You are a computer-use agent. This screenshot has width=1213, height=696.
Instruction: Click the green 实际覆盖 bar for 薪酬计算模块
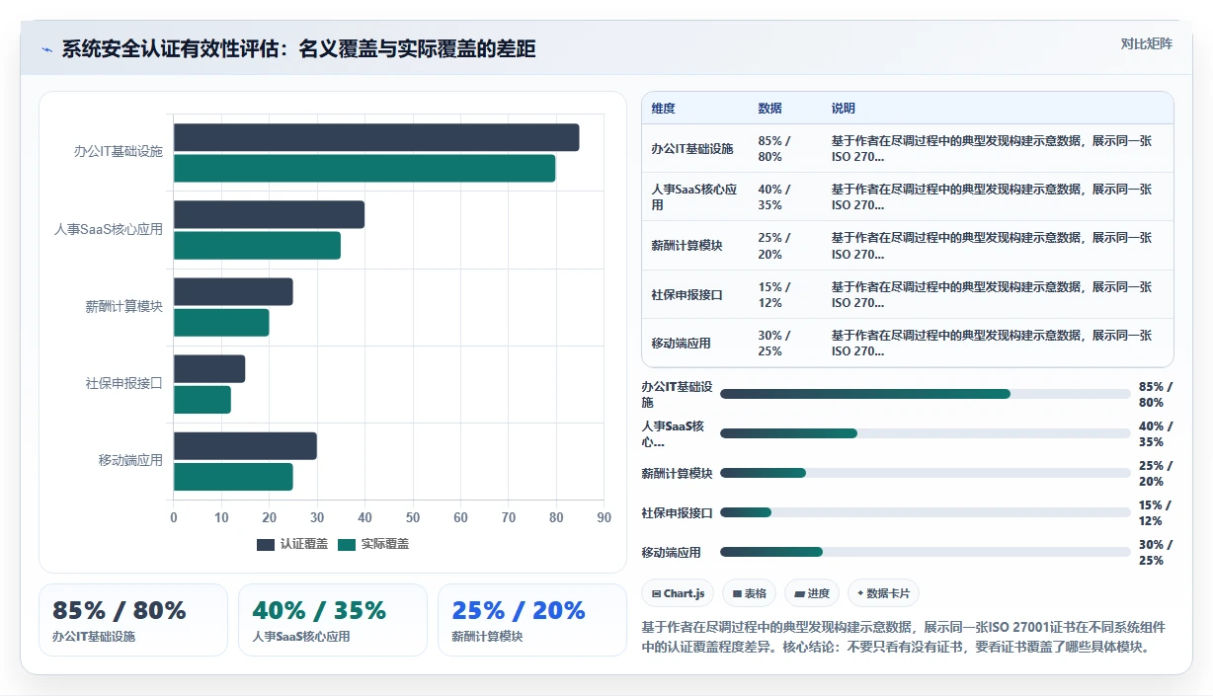coord(221,323)
